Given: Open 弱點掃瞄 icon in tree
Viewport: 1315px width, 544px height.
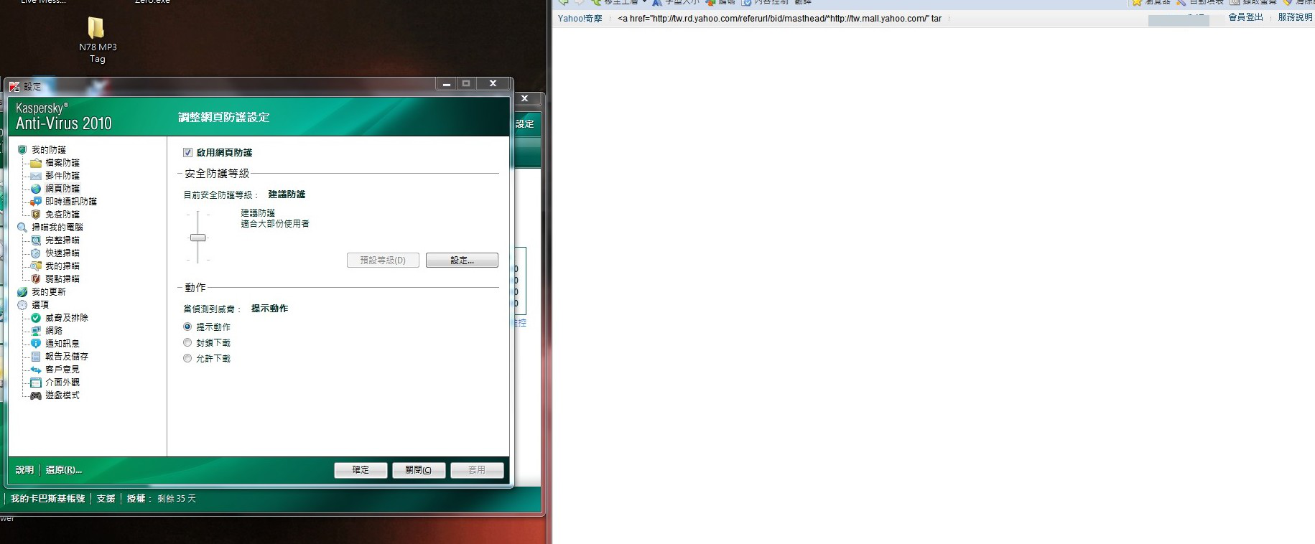Looking at the screenshot, I should click(x=36, y=279).
